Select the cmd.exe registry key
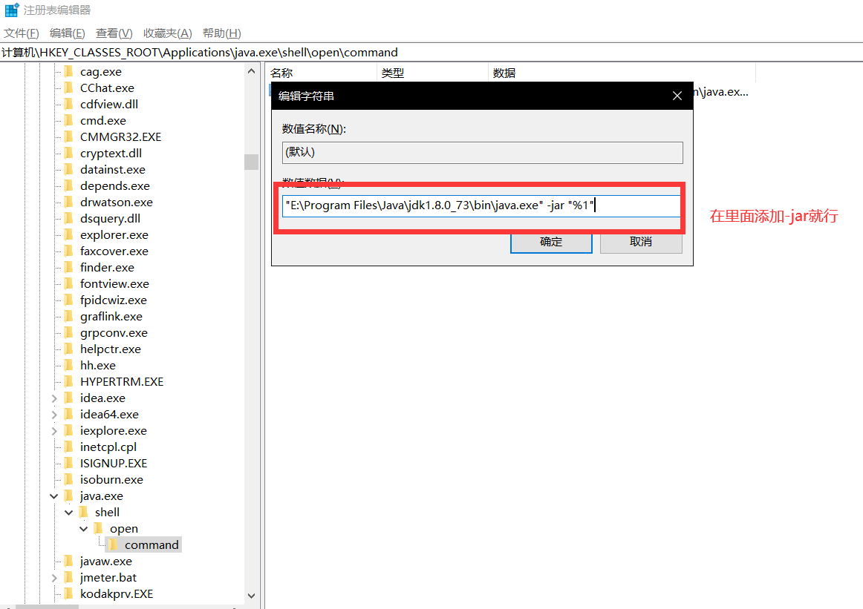Screen dimensions: 863x609 point(102,120)
